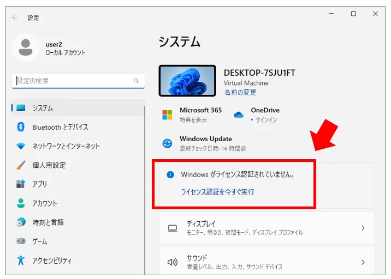Image resolution: width=391 pixels, height=279 pixels.
Task: Click the Windows Update refresh icon
Action: click(x=167, y=143)
